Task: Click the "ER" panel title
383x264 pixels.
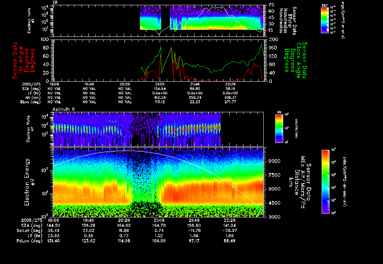Action: [x=55, y=3]
